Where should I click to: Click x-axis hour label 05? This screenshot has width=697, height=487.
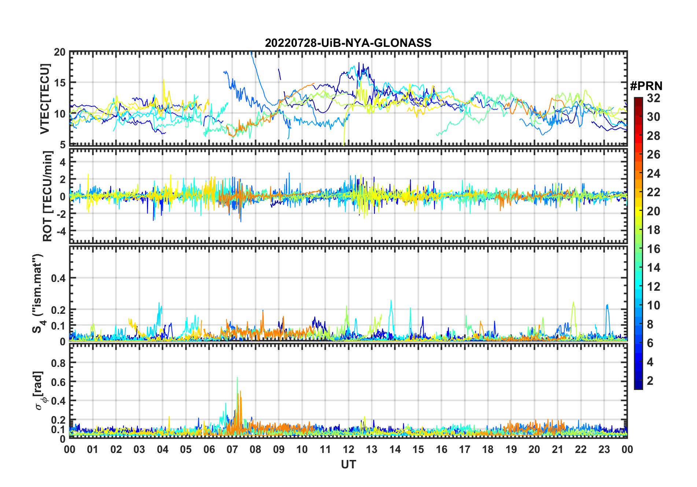pyautogui.click(x=186, y=449)
